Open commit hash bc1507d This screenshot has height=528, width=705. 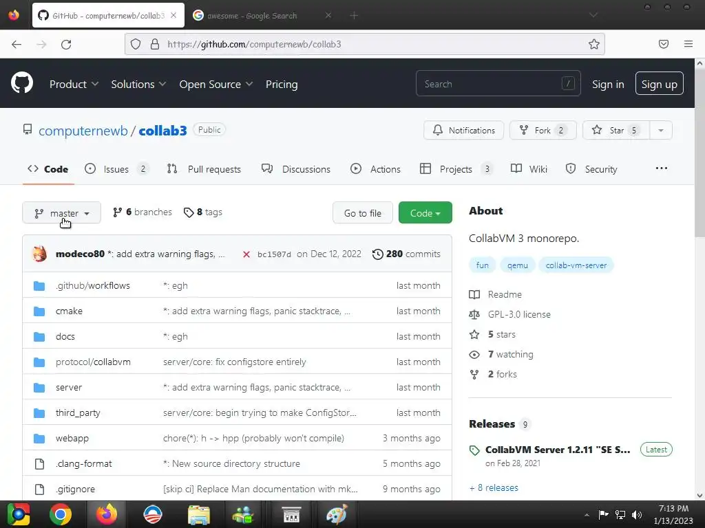tap(274, 254)
